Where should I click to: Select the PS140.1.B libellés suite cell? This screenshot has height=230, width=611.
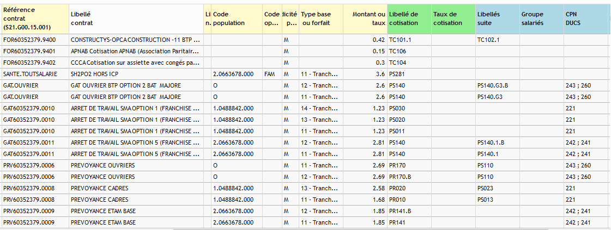[497, 142]
